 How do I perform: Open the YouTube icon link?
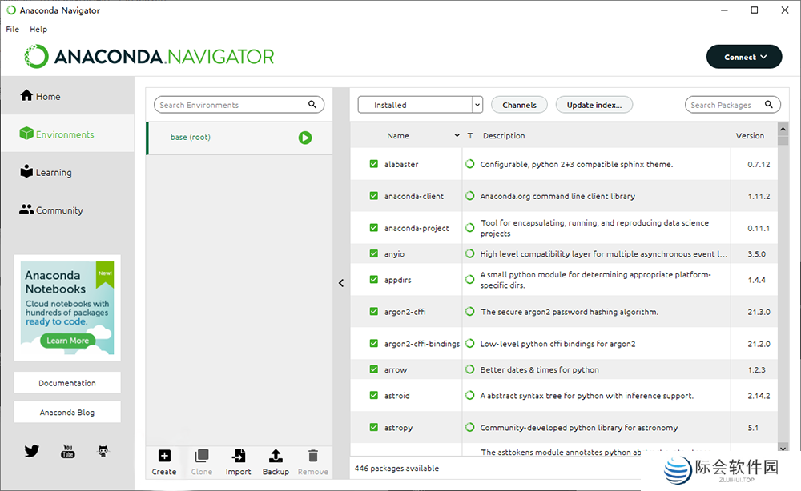68,451
